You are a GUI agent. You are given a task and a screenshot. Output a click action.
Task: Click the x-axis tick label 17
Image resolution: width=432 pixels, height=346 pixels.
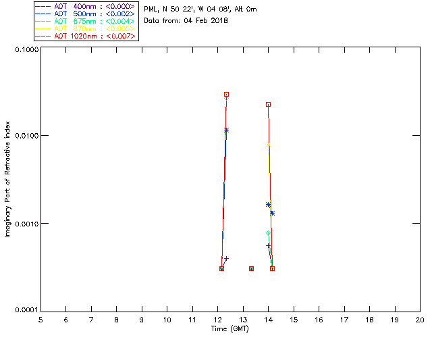click(x=344, y=320)
